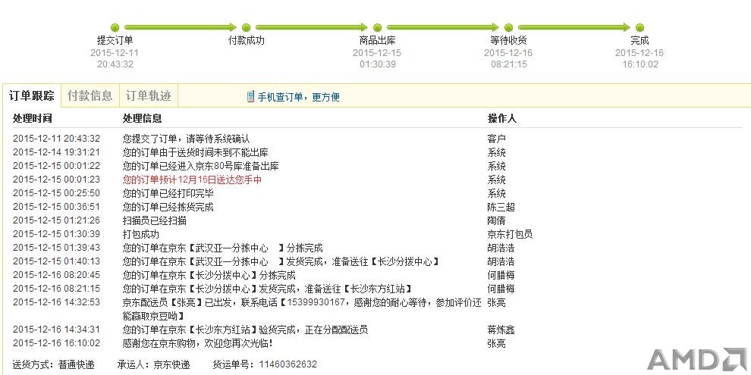
Task: Click 扫描员已经扫描 row
Action: coord(154,221)
